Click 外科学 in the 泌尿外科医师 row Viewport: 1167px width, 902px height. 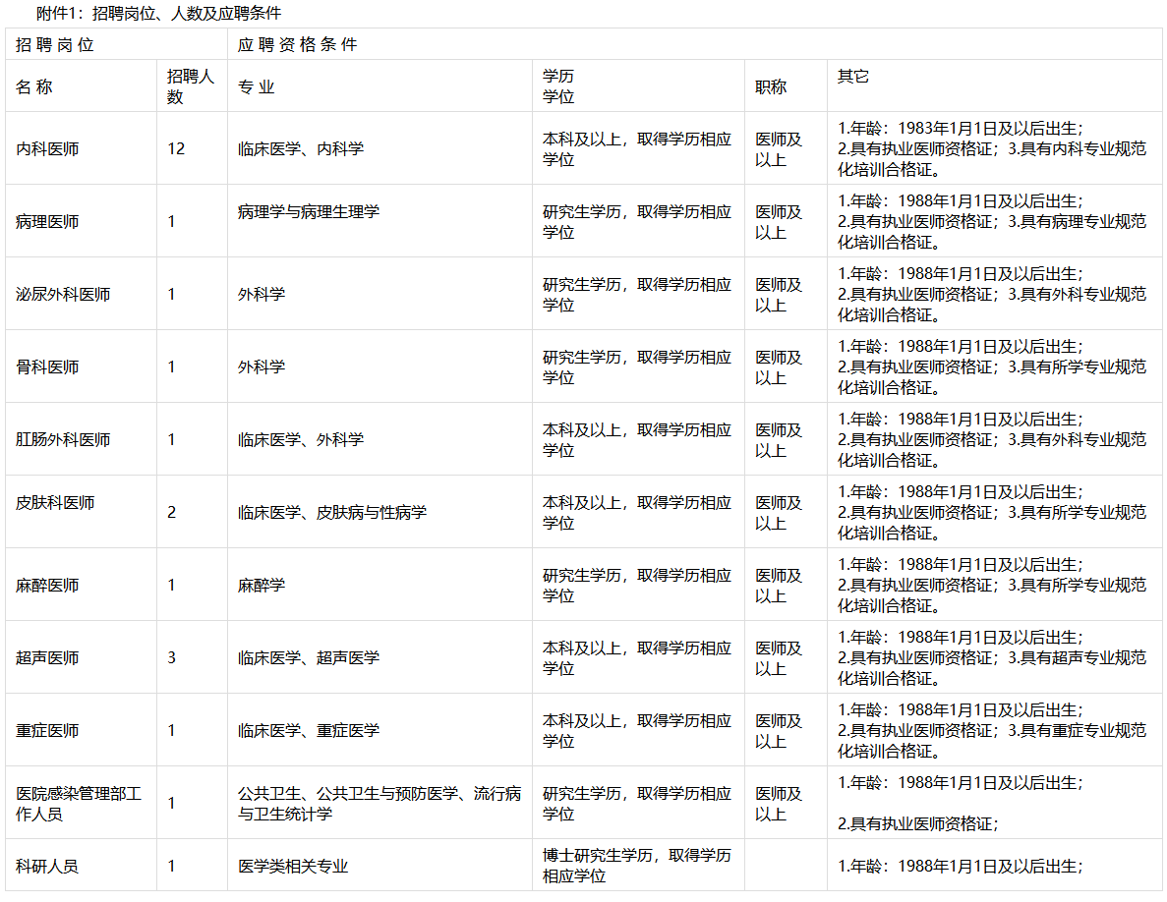[x=257, y=293]
